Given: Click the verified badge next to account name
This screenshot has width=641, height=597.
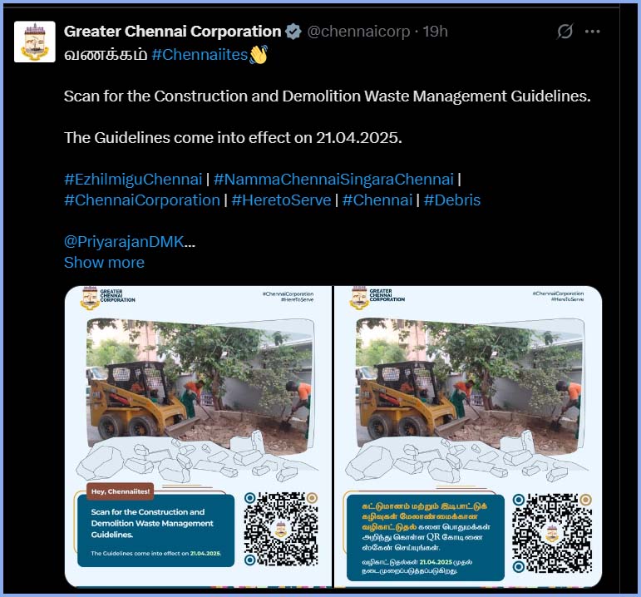Looking at the screenshot, I should (x=293, y=32).
